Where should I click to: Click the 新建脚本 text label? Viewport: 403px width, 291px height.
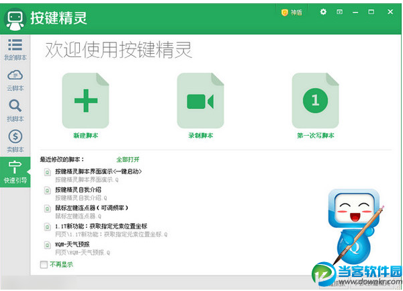pos(85,136)
